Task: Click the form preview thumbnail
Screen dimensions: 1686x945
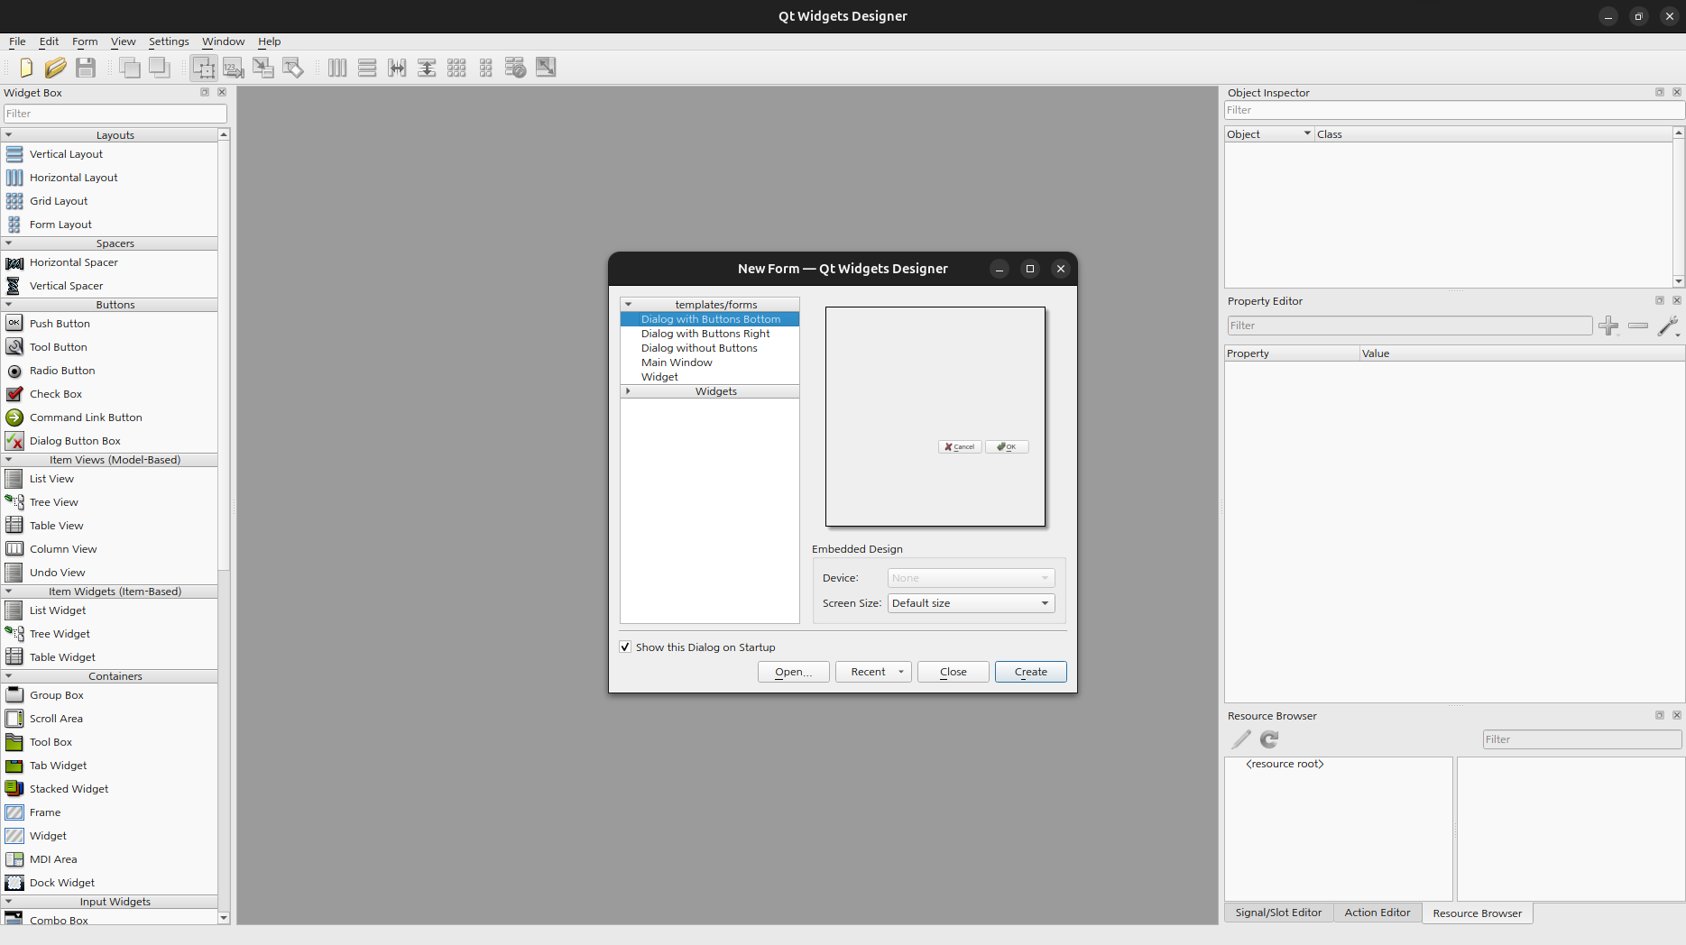Action: [935, 417]
